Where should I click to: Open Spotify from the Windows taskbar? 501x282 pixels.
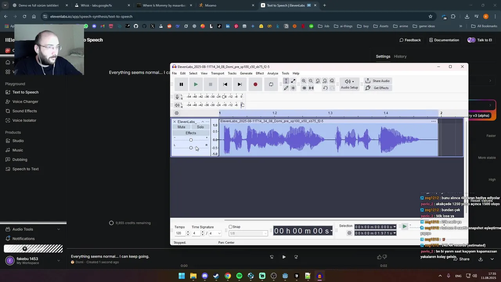point(239,276)
